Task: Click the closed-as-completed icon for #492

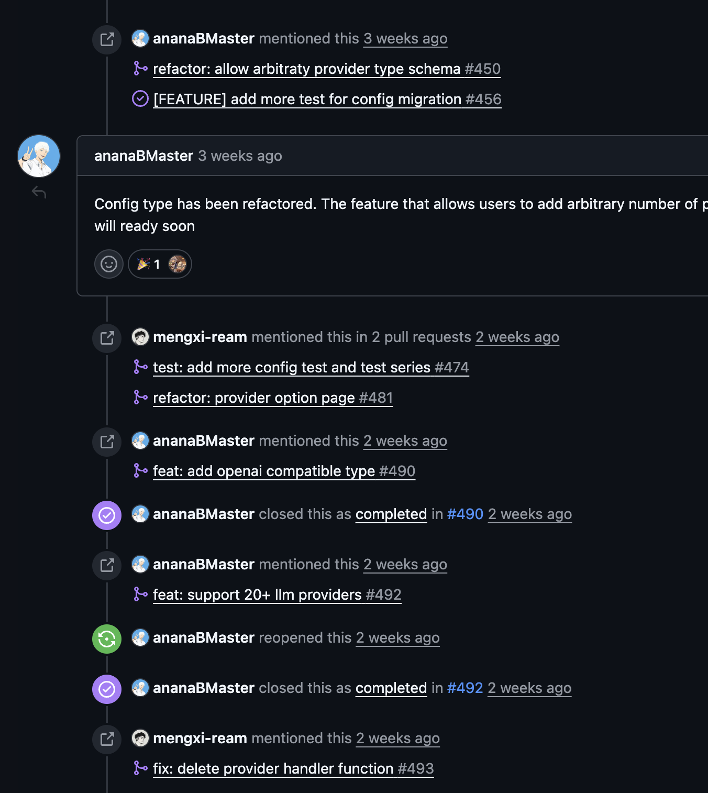Action: point(107,689)
